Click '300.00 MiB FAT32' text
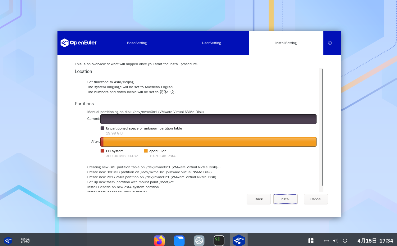The image size is (397, 246). pyautogui.click(x=122, y=156)
